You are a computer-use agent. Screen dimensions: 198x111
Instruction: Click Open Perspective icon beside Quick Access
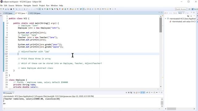tap(189, 9)
